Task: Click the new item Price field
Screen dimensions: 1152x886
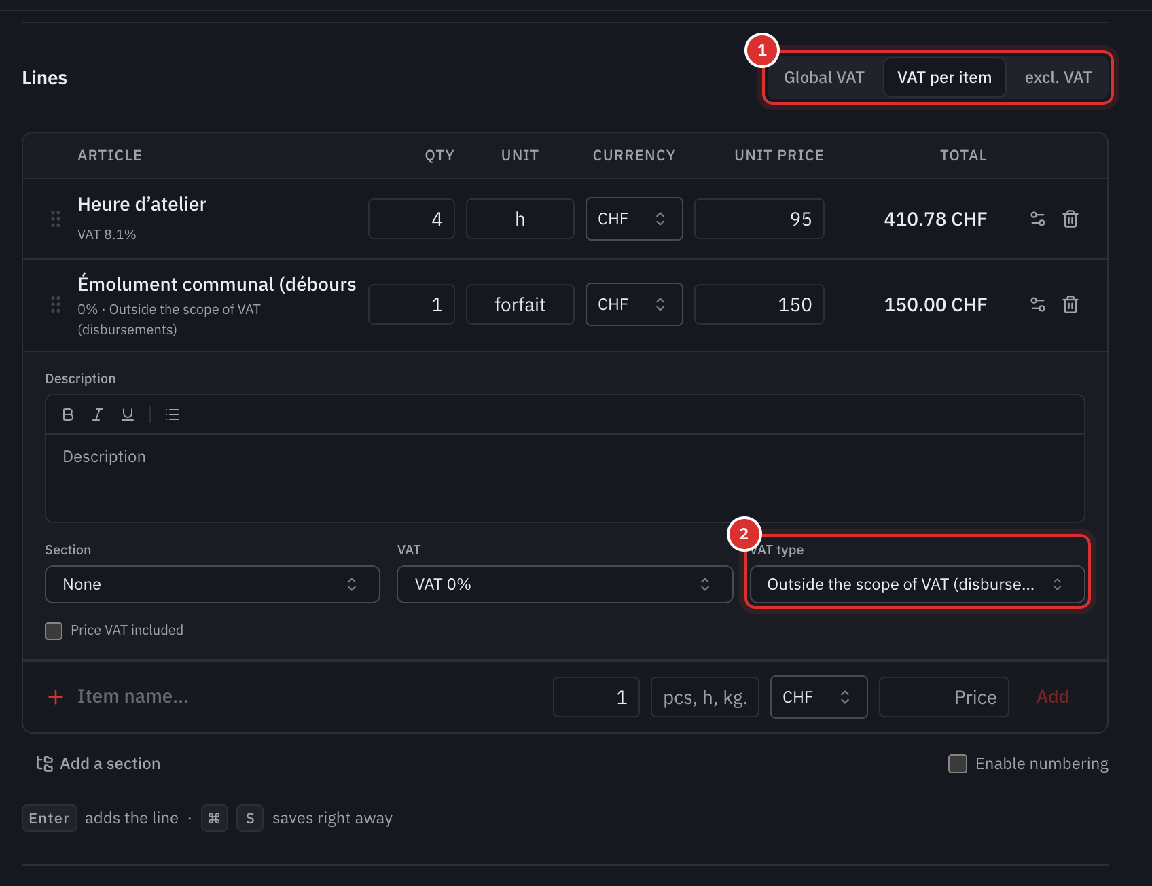Action: [944, 697]
